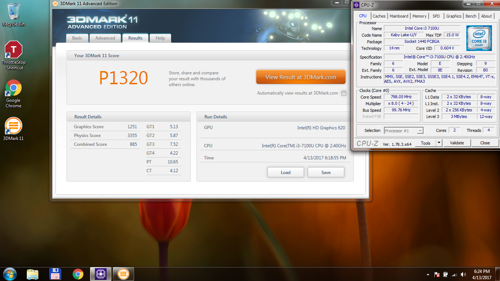This screenshot has width=500, height=281.
Task: Open the Processor #1 selection dropdown
Action: [404, 130]
